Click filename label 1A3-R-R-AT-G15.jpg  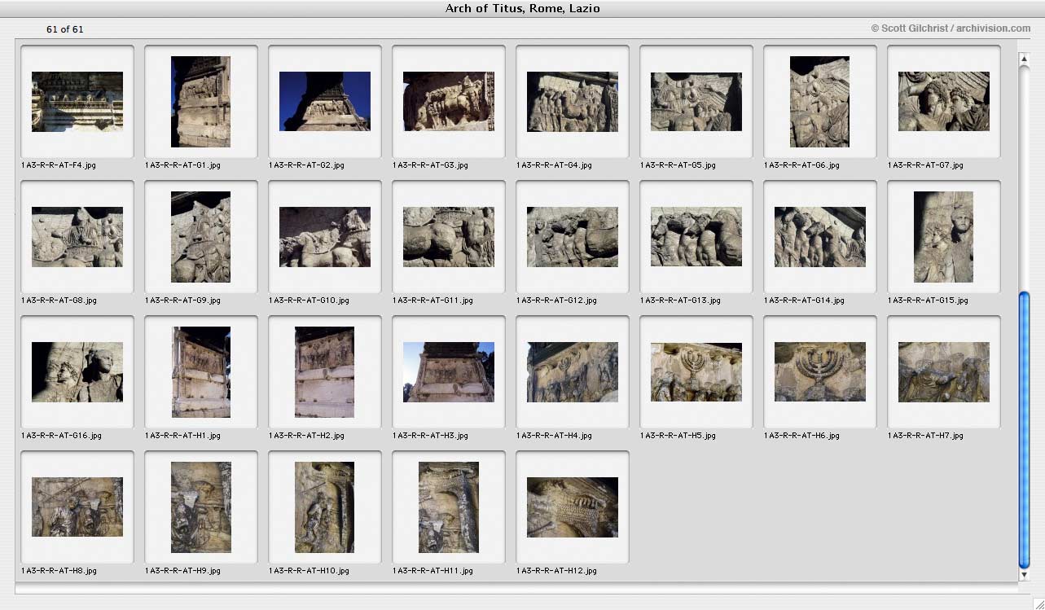[928, 301]
